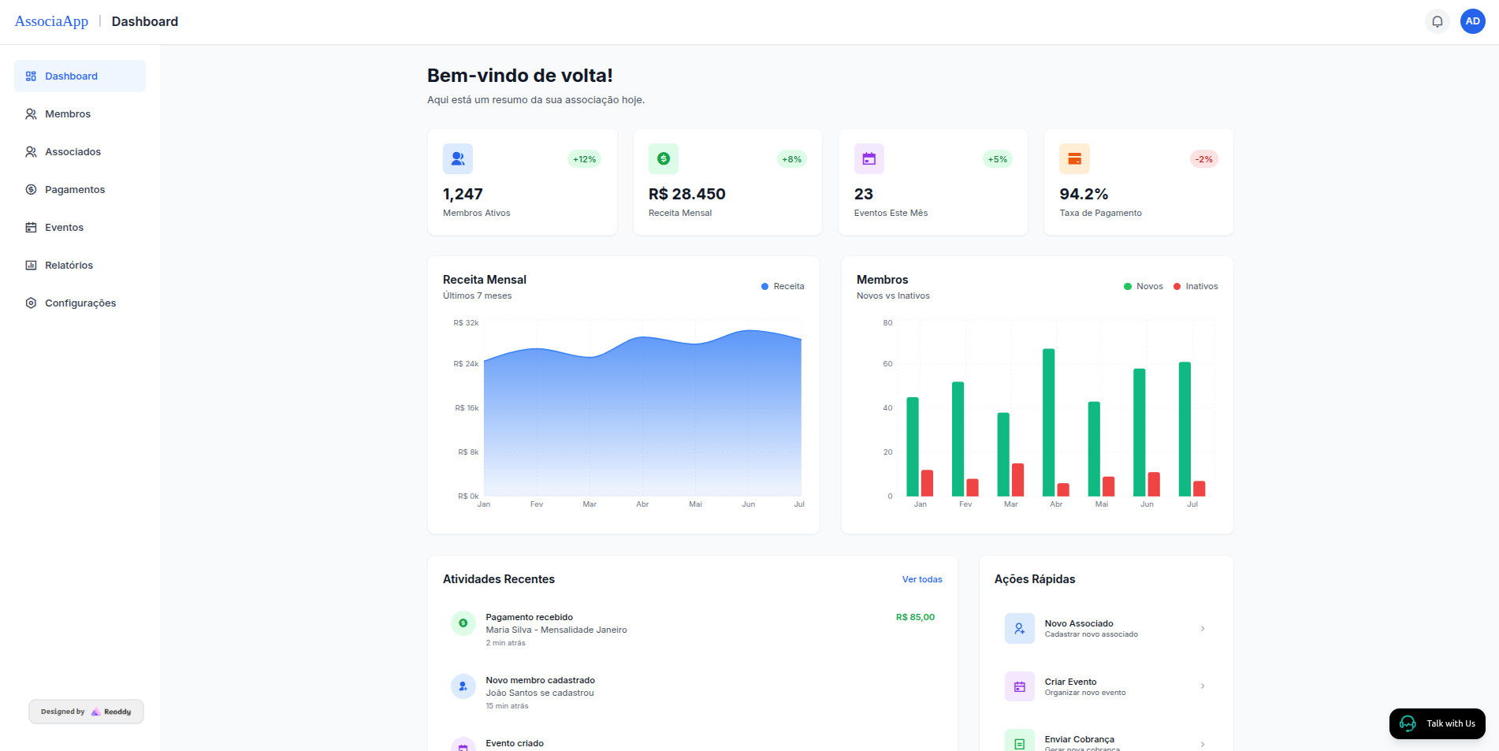Click the Eventos calendar icon in sidebar
Image resolution: width=1499 pixels, height=751 pixels.
30,227
